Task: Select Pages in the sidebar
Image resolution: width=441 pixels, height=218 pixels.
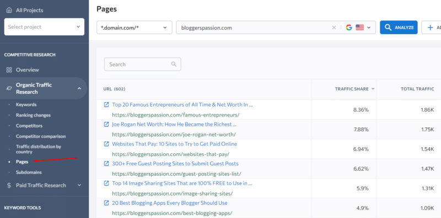Action: [22, 161]
